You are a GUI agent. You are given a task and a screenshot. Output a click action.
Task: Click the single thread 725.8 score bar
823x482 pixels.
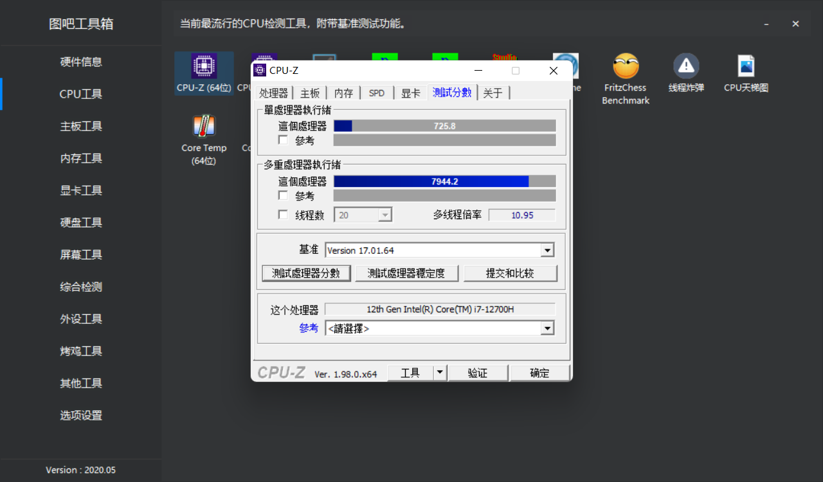[x=445, y=126]
